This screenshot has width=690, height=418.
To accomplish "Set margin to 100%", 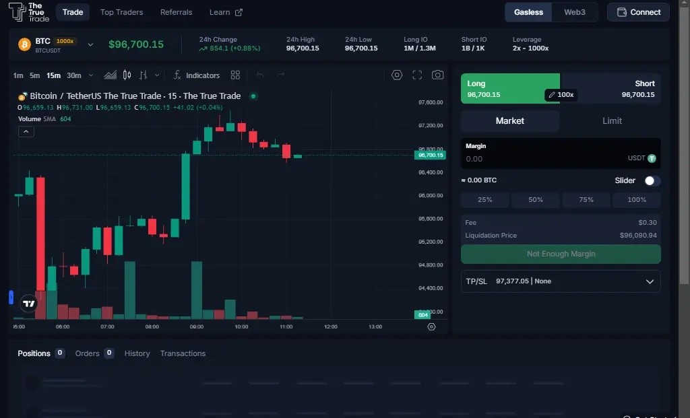I will tap(637, 199).
